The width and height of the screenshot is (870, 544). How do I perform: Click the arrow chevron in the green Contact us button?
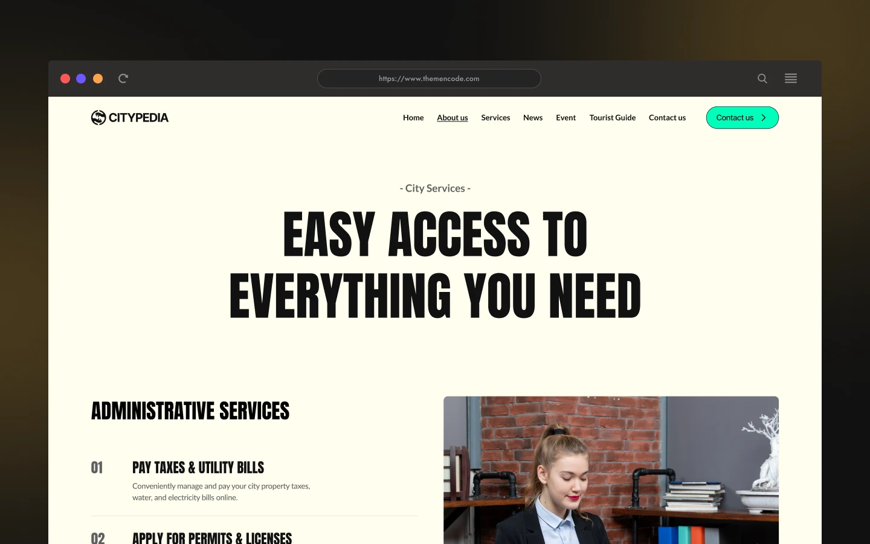[x=764, y=118]
